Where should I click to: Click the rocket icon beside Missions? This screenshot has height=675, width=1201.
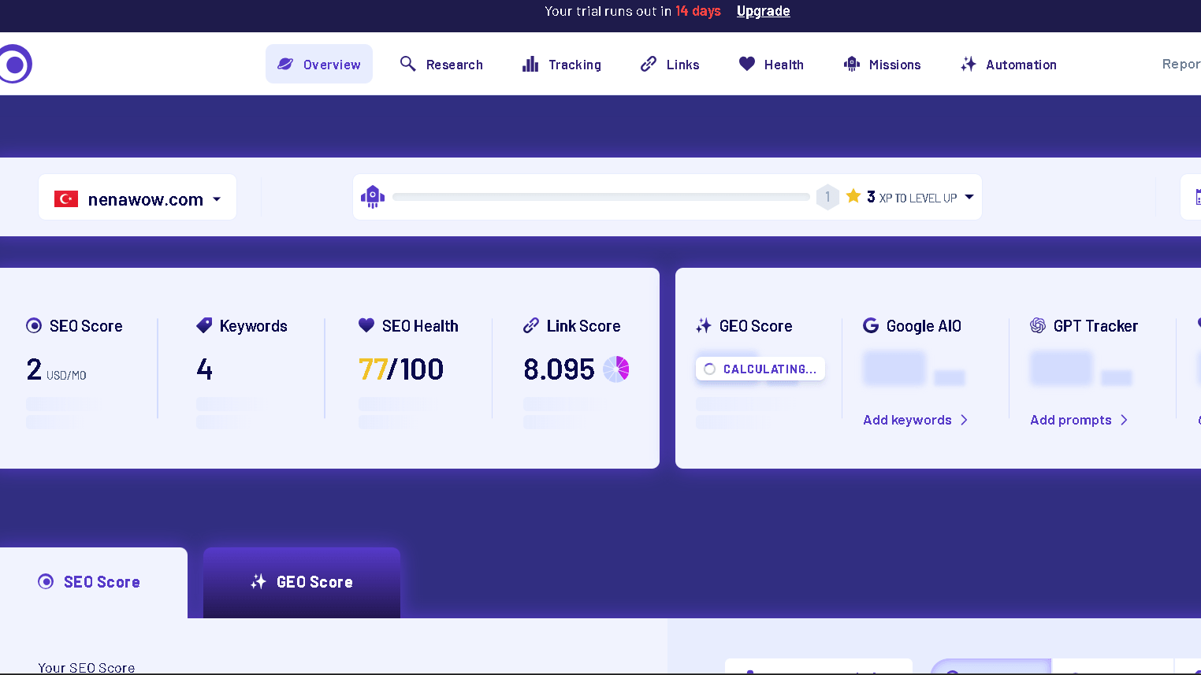tap(851, 64)
